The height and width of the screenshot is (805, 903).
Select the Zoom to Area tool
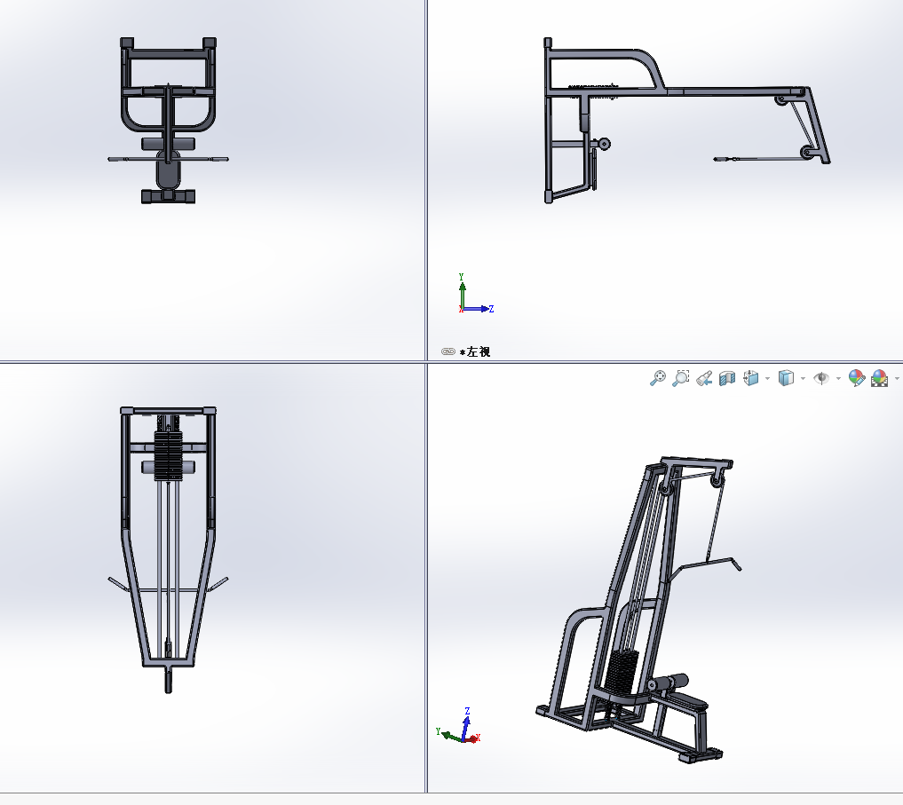(x=681, y=378)
